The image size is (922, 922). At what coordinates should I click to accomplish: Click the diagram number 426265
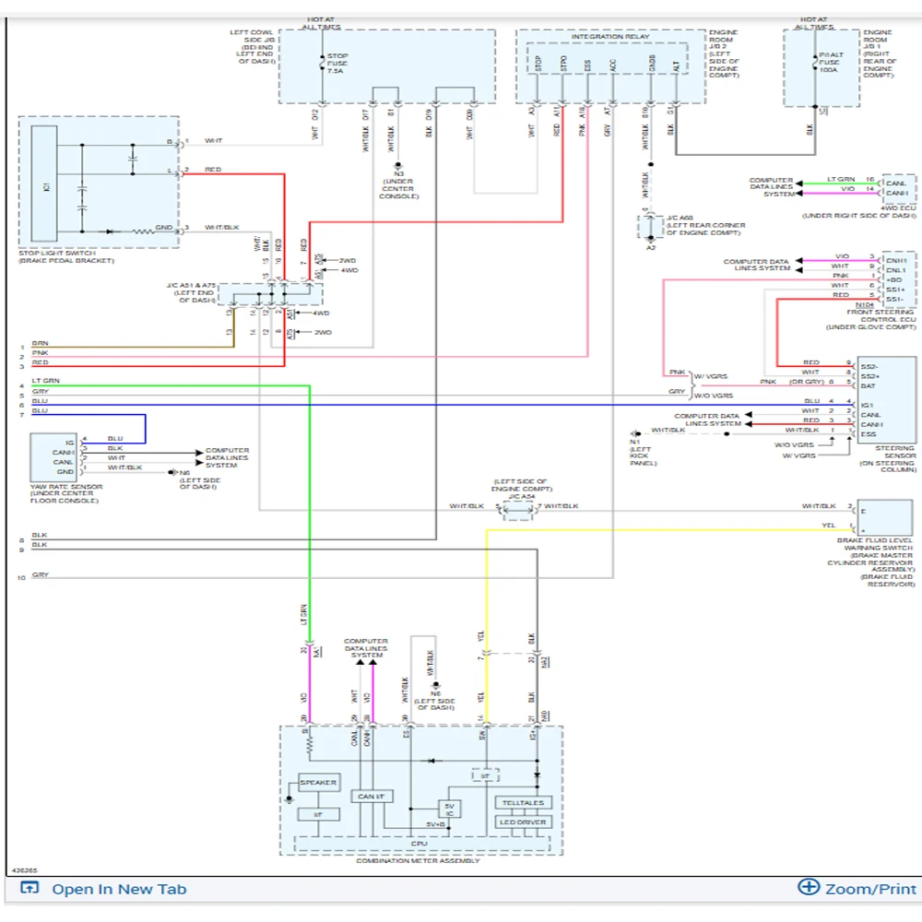[25, 869]
